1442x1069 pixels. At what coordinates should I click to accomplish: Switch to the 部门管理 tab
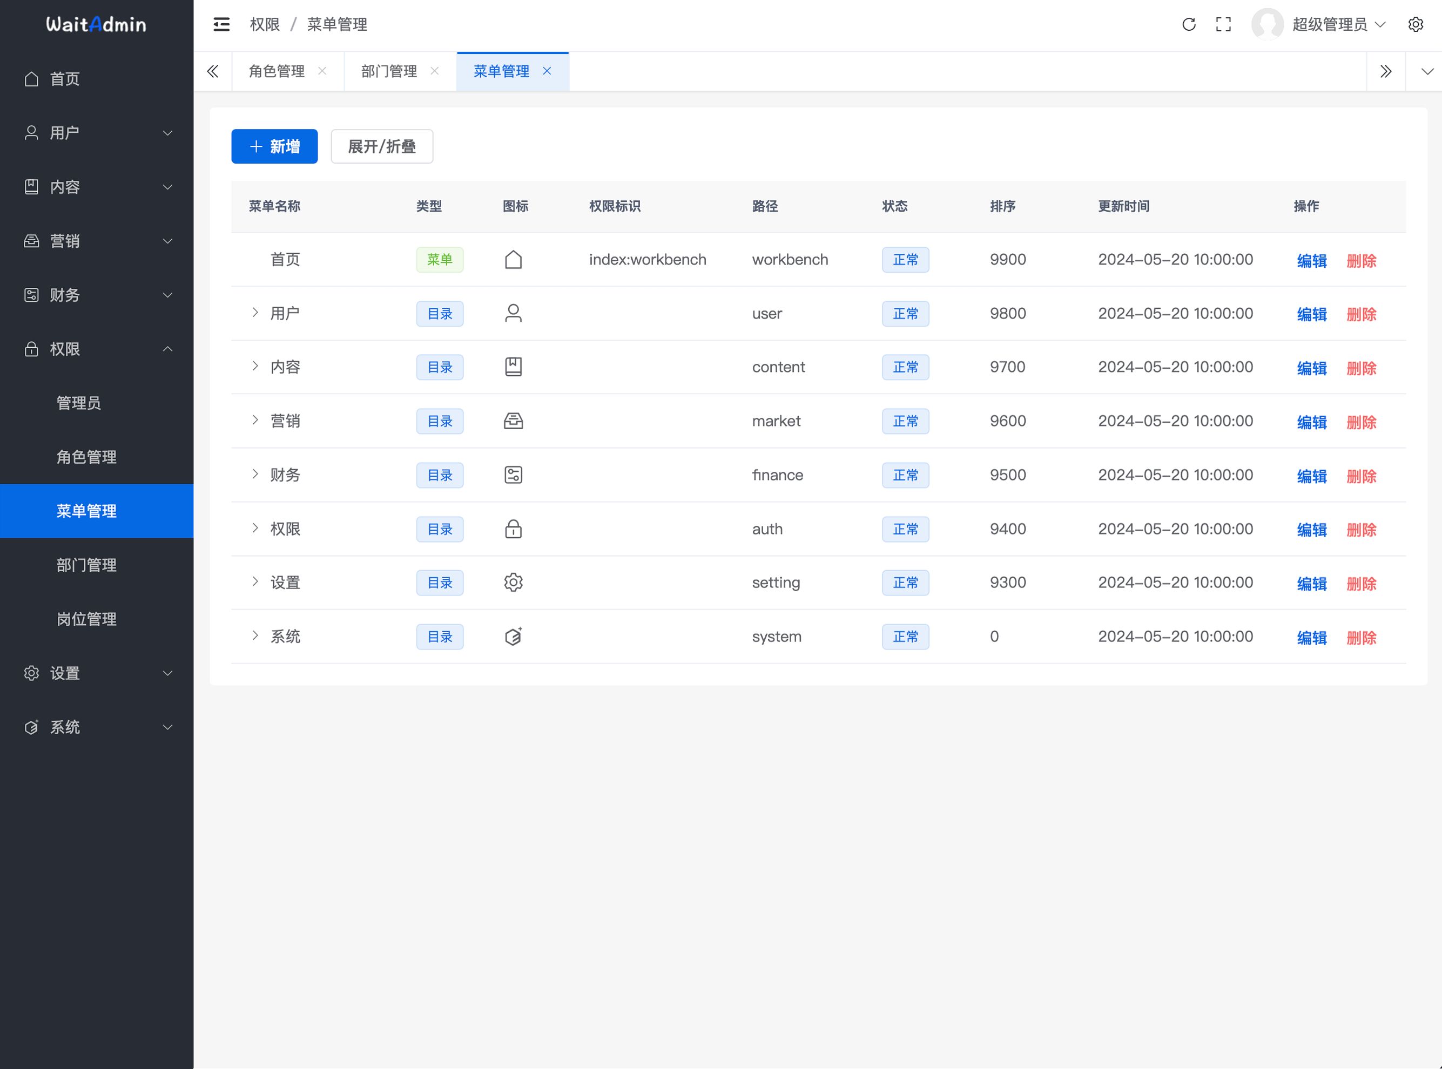point(389,71)
